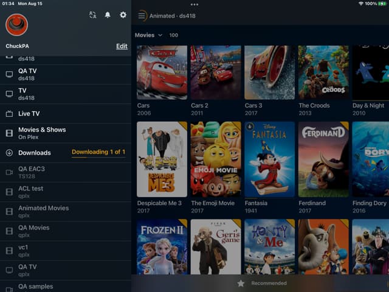Expand the Movies type dropdown
This screenshot has width=389, height=292.
tap(148, 35)
